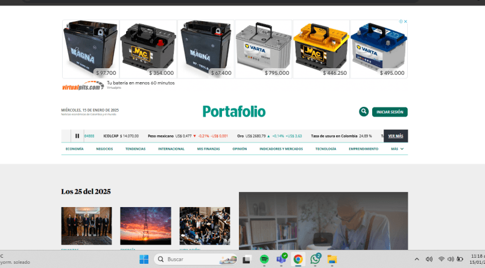Go to the Economía section
The width and height of the screenshot is (485, 268).
[x=75, y=149]
